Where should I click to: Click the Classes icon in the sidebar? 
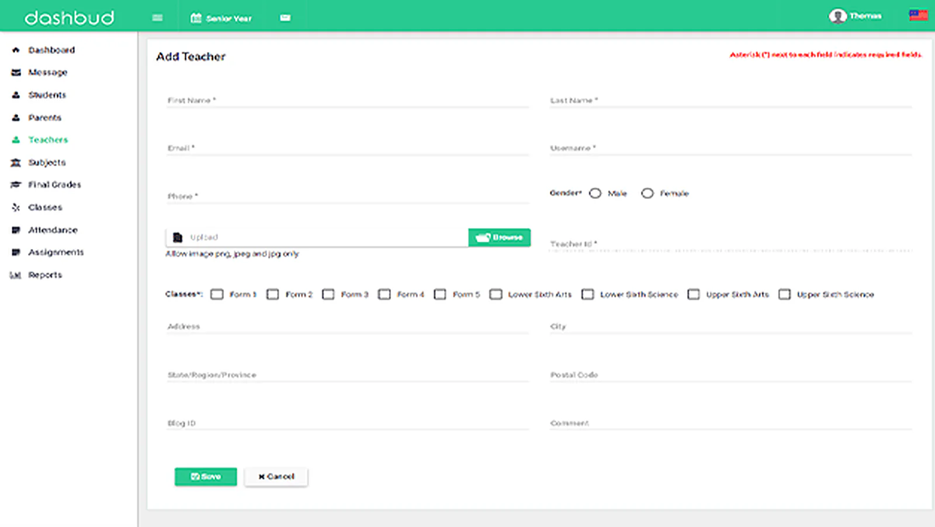16,207
